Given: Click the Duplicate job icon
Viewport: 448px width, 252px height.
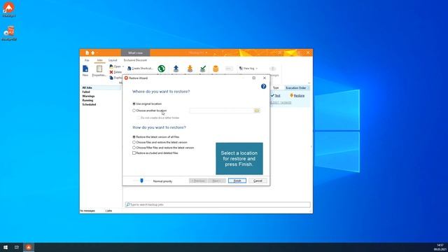Looking at the screenshot, I should coord(111,78).
